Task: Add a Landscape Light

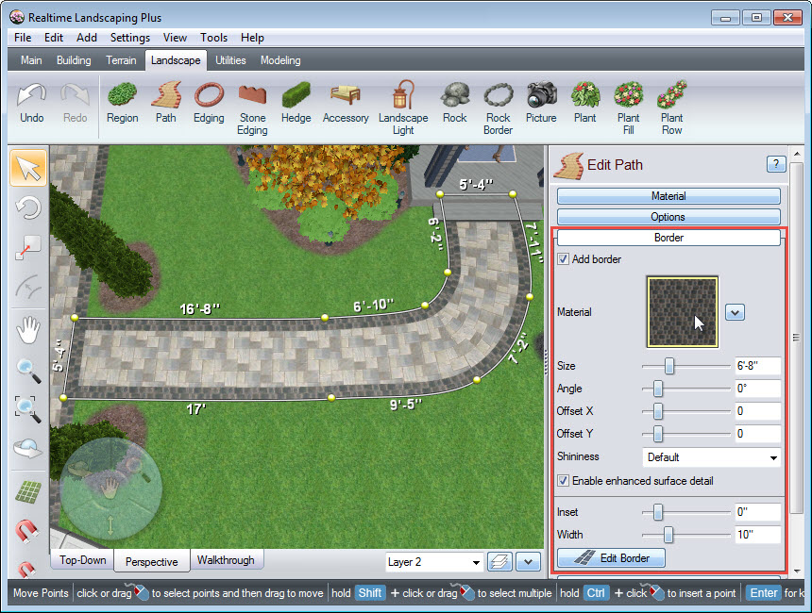Action: click(403, 108)
